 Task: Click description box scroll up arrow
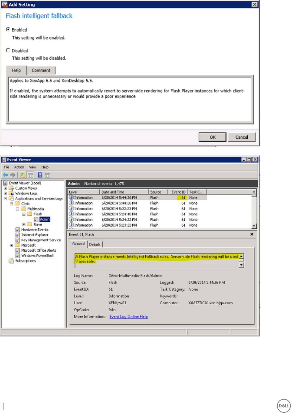[242, 256]
